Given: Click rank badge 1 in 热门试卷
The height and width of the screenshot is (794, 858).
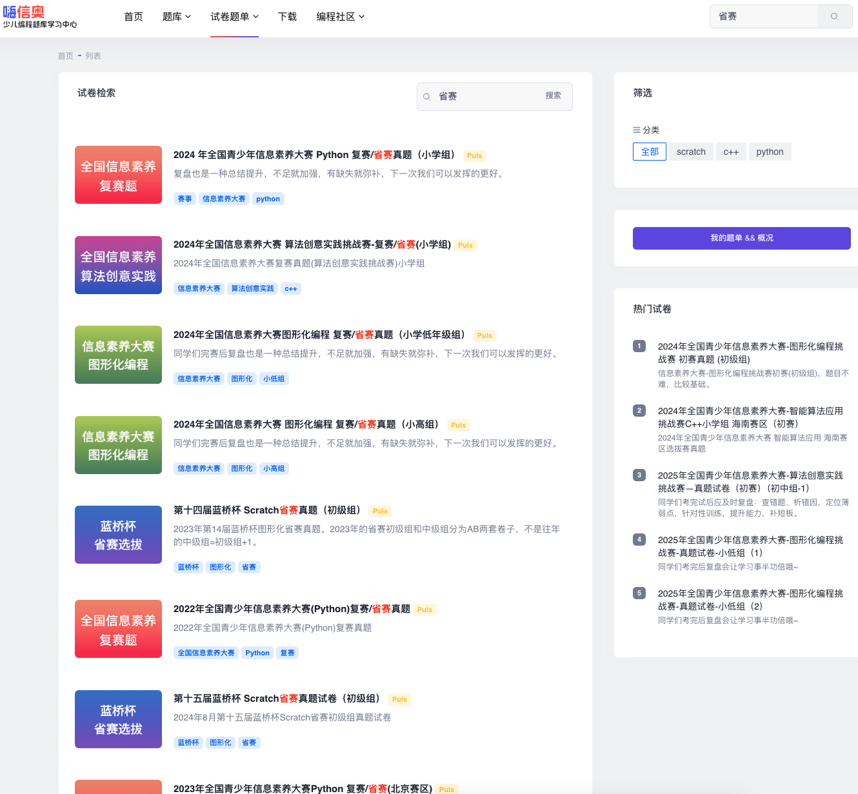Looking at the screenshot, I should (x=639, y=346).
